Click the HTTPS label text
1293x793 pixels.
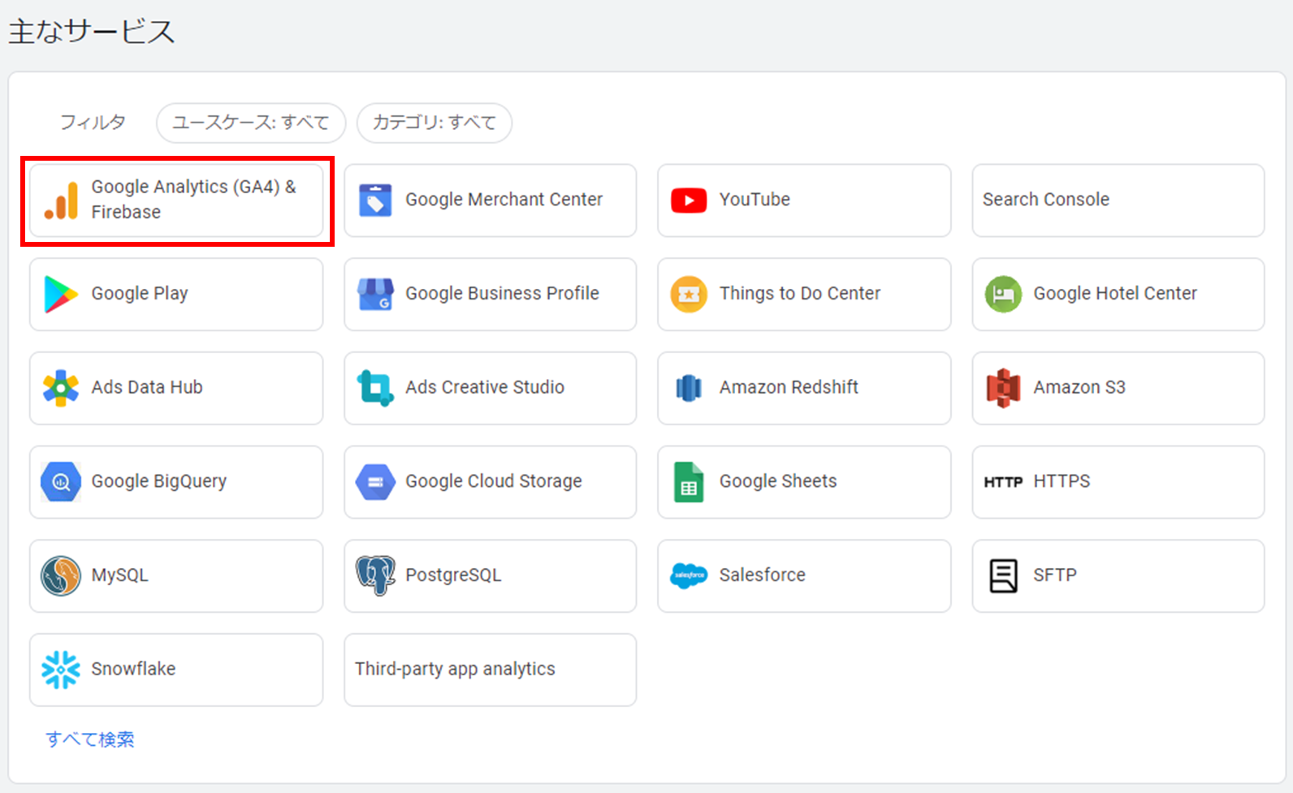coord(1062,482)
